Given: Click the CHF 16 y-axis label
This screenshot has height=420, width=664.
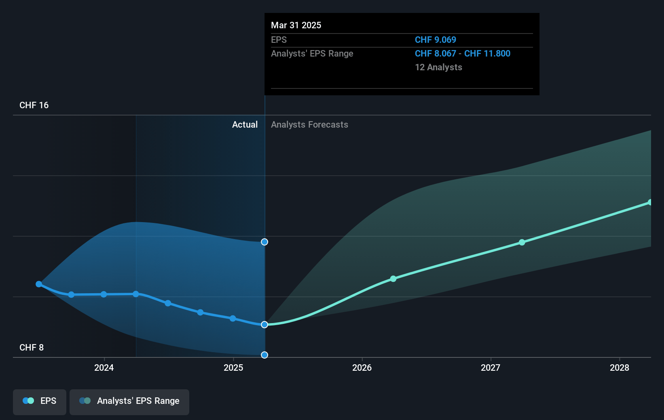Looking at the screenshot, I should tap(34, 105).
